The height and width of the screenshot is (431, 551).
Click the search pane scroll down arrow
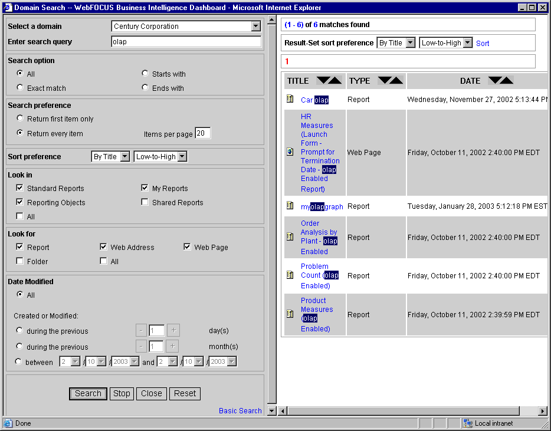click(271, 410)
